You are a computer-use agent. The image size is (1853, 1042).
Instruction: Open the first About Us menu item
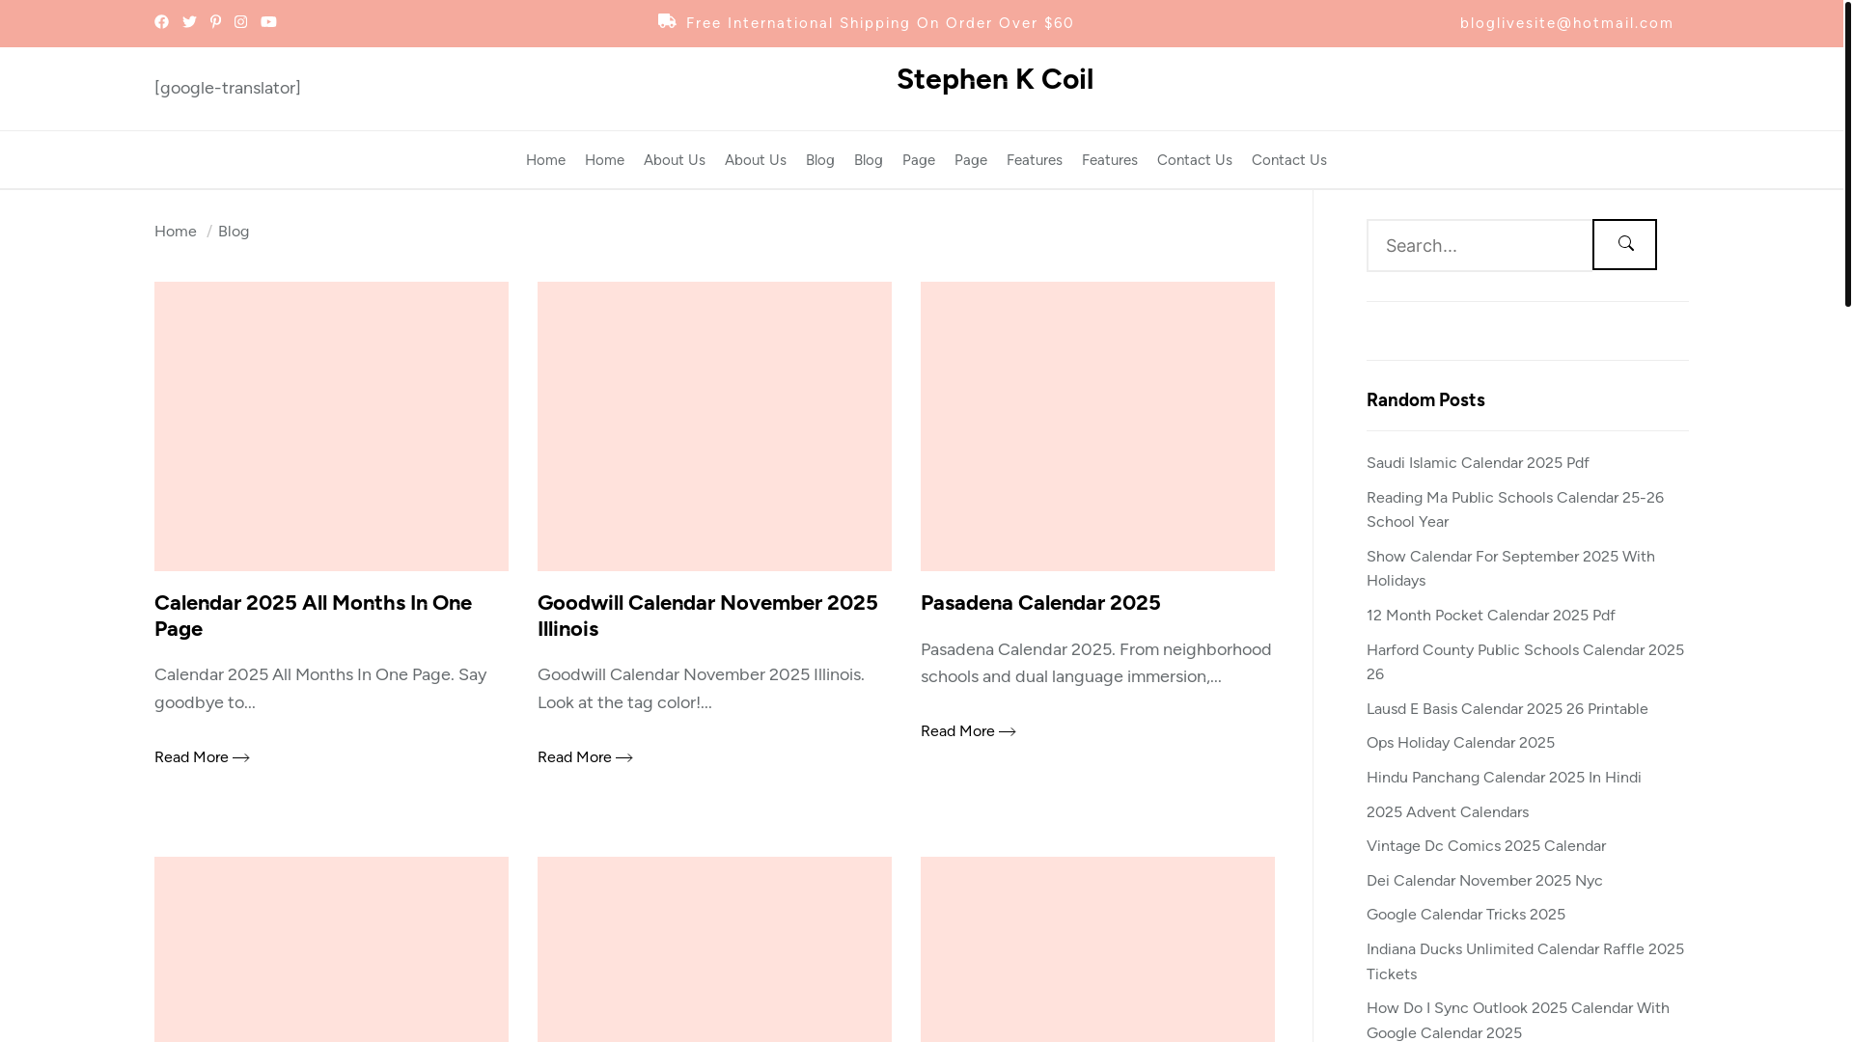pyautogui.click(x=675, y=160)
